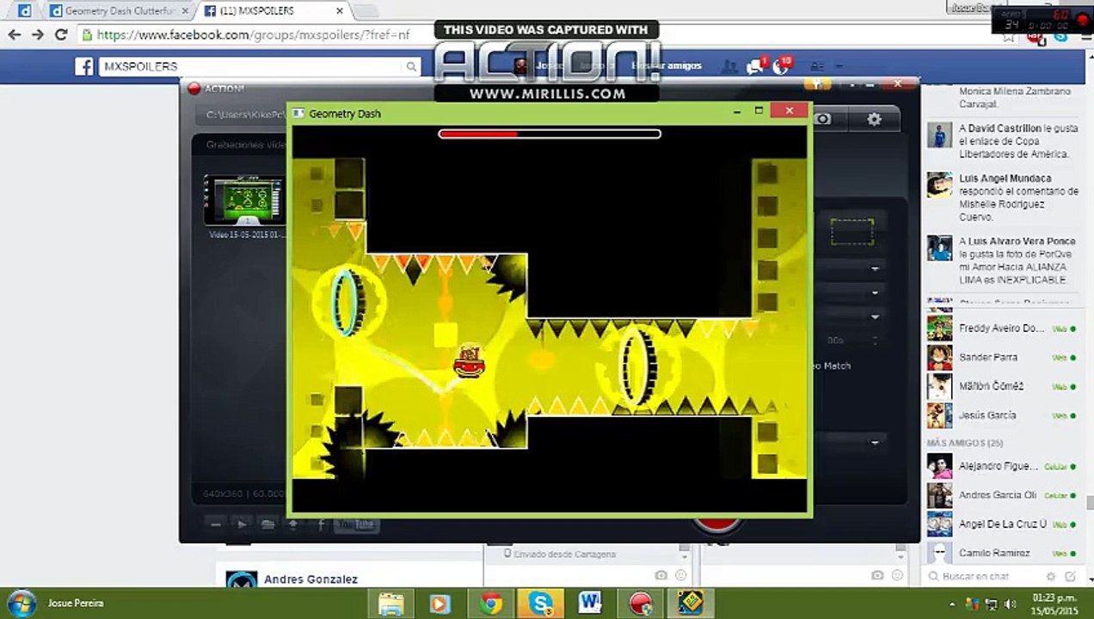The height and width of the screenshot is (619, 1094).
Task: Click Chrome's forward navigation arrow
Action: tap(37, 35)
